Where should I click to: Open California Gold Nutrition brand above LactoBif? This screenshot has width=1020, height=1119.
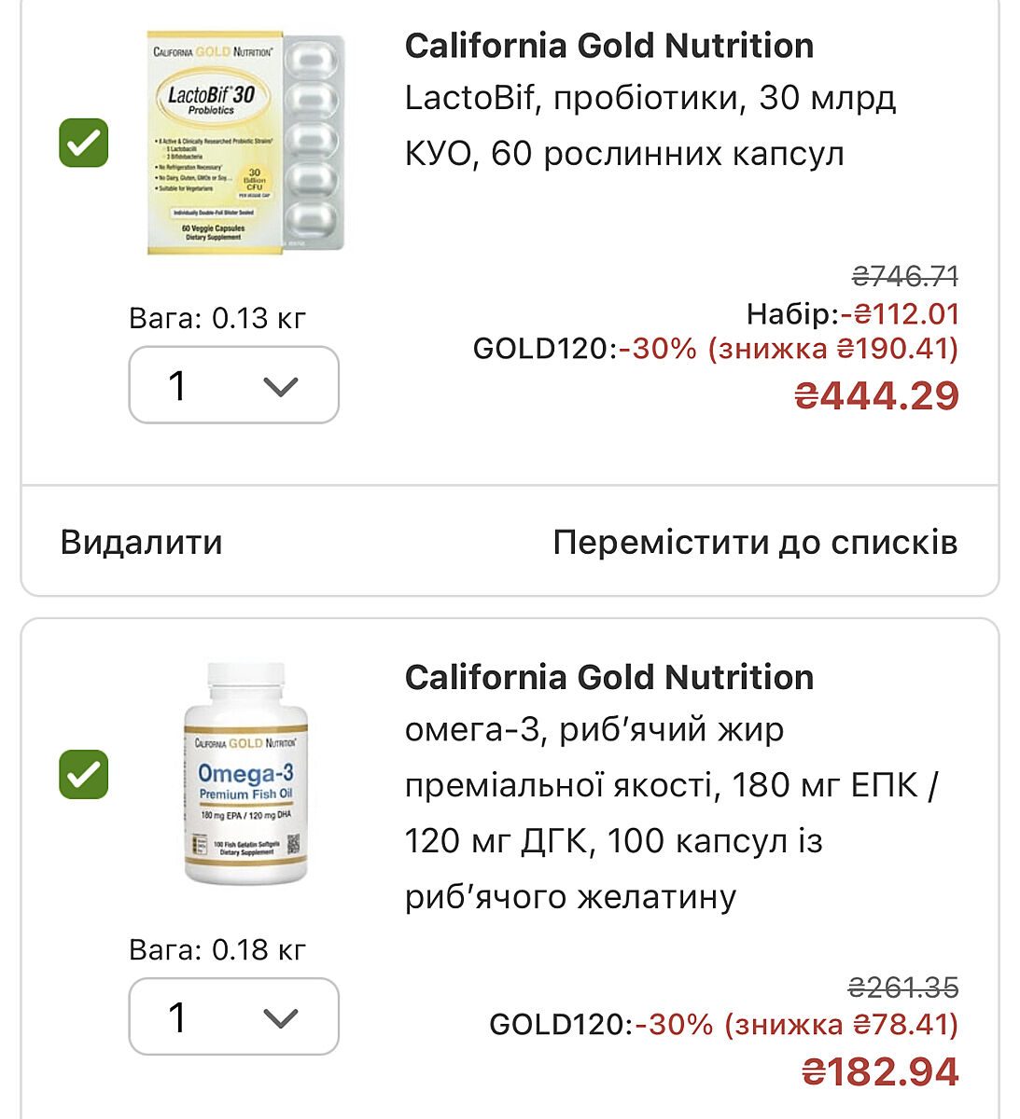point(608,46)
